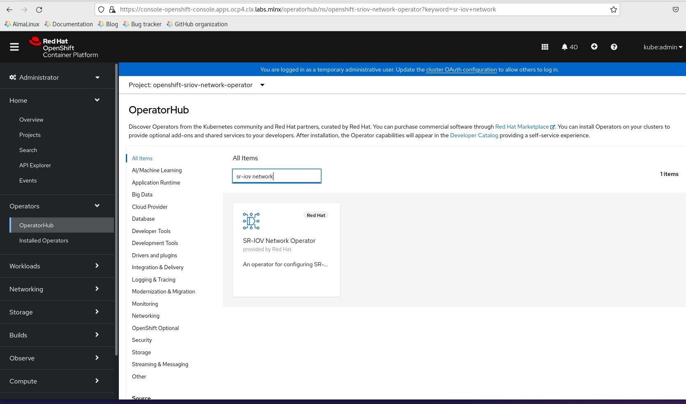
Task: Expand the Storage navigation section in sidebar
Action: click(55, 312)
